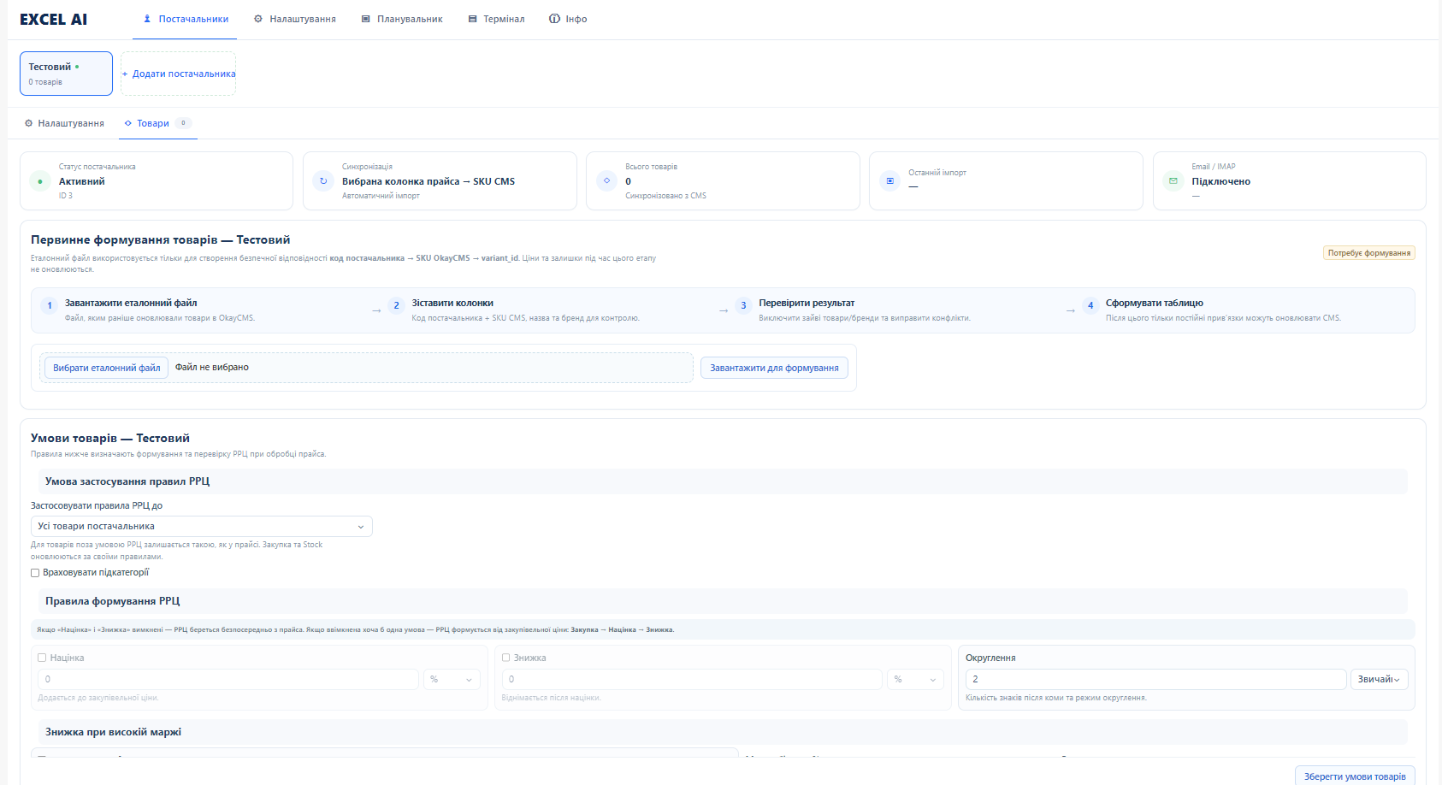1442x785 pixels.
Task: Click label 'Застосовувати правила РРЦ до'
Action: 97,505
